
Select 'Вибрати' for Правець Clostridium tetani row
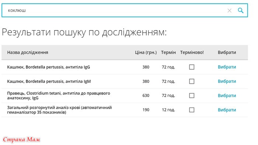pos(227,96)
